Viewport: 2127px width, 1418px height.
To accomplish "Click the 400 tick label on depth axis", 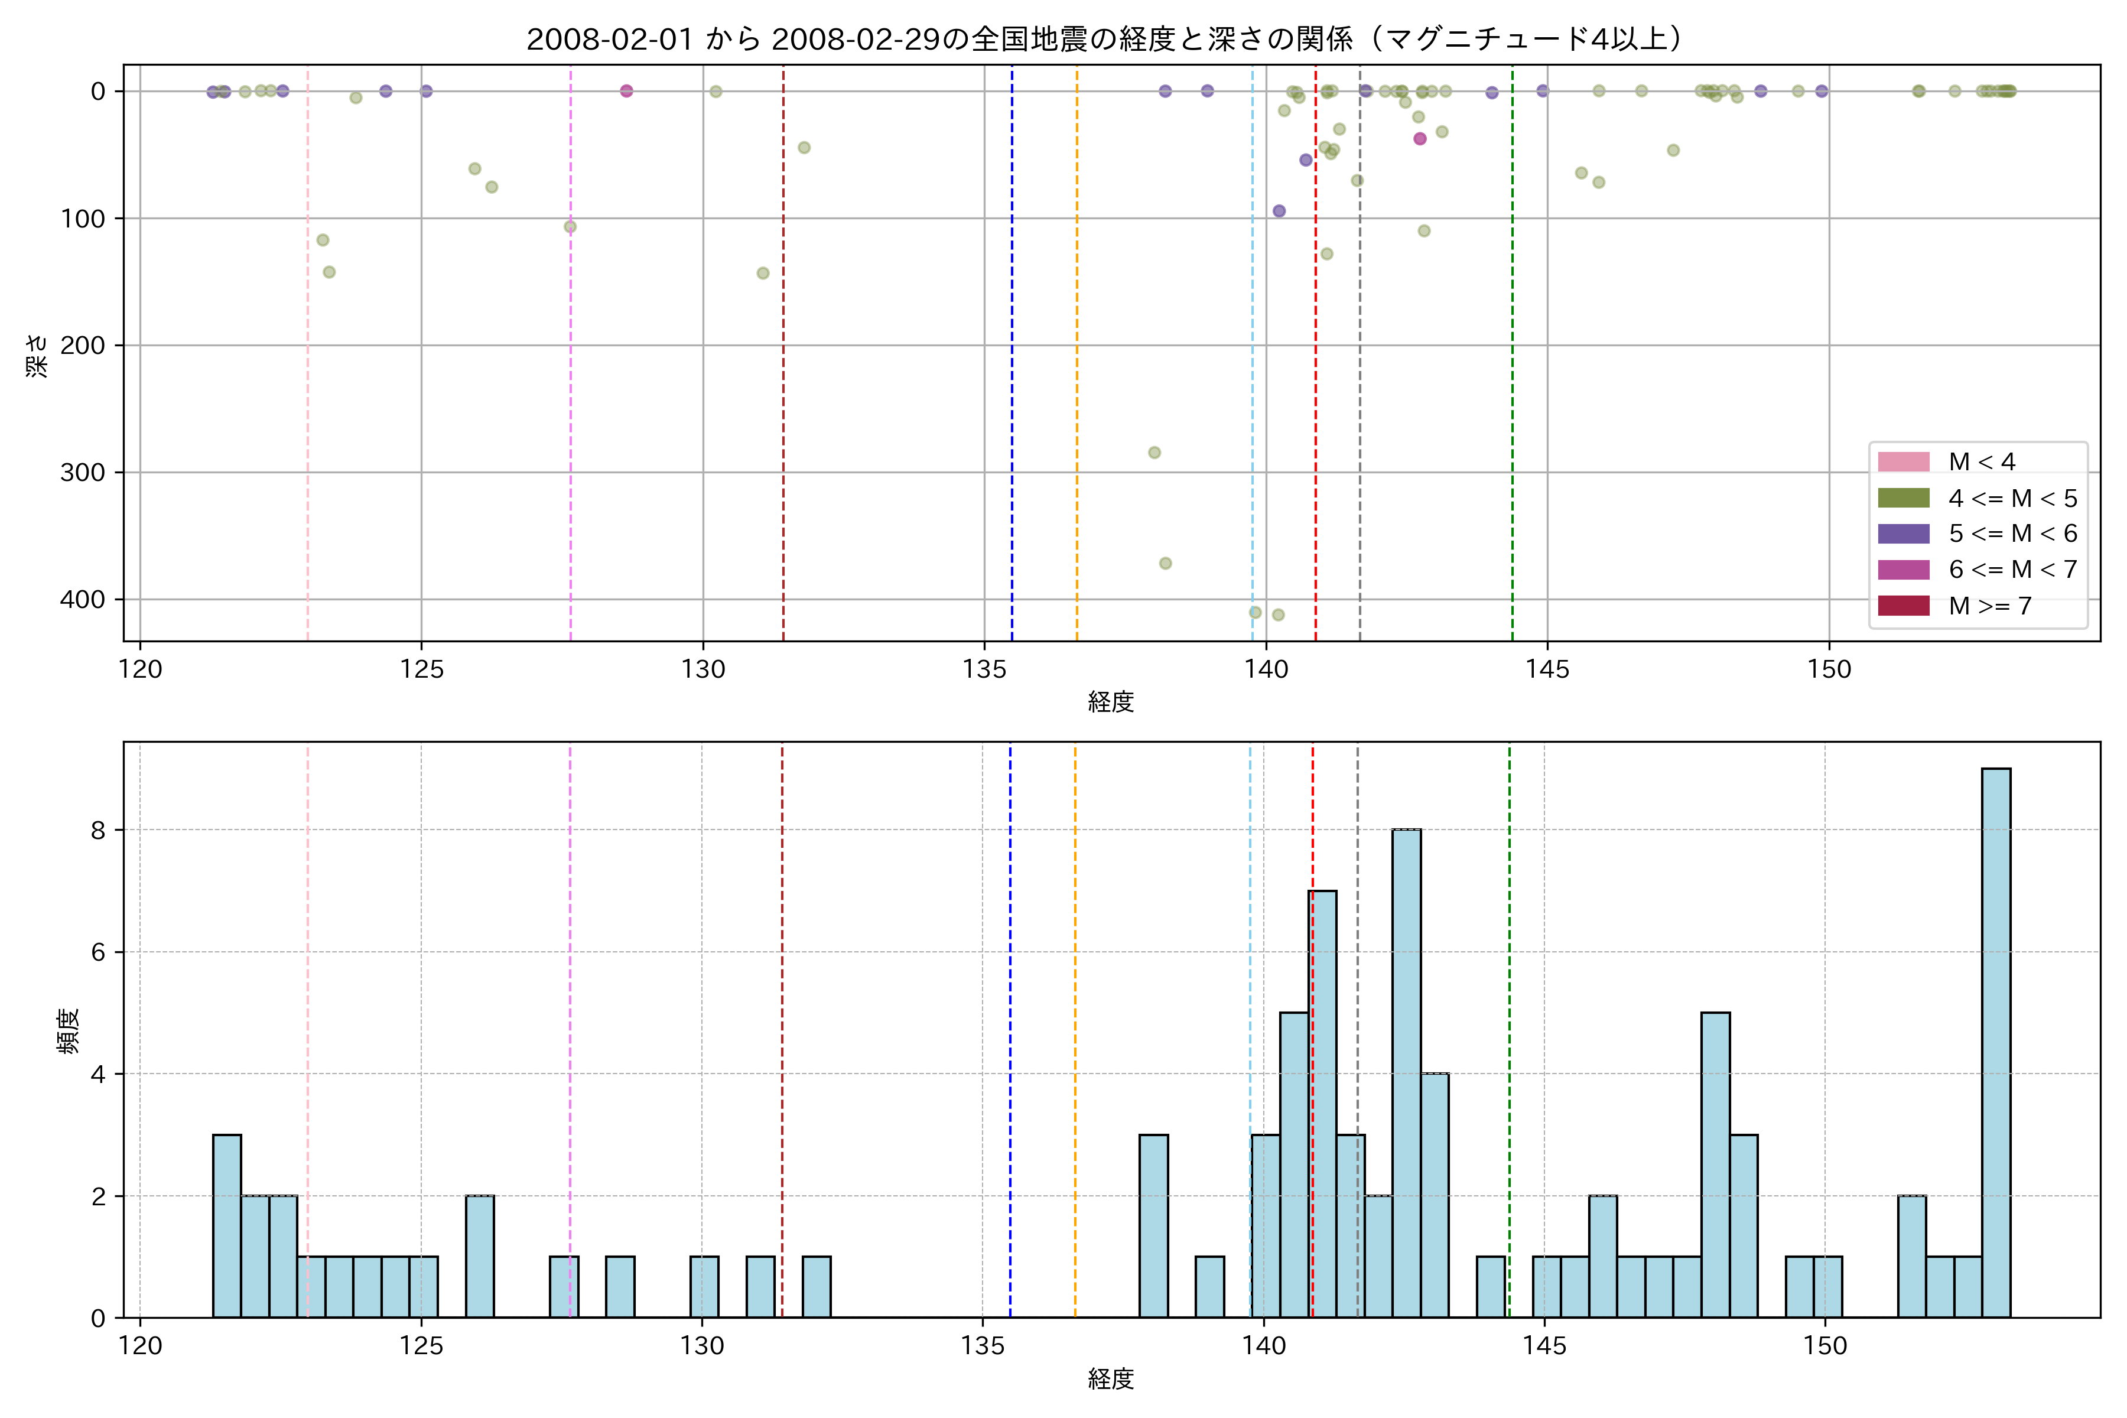I will click(x=82, y=600).
